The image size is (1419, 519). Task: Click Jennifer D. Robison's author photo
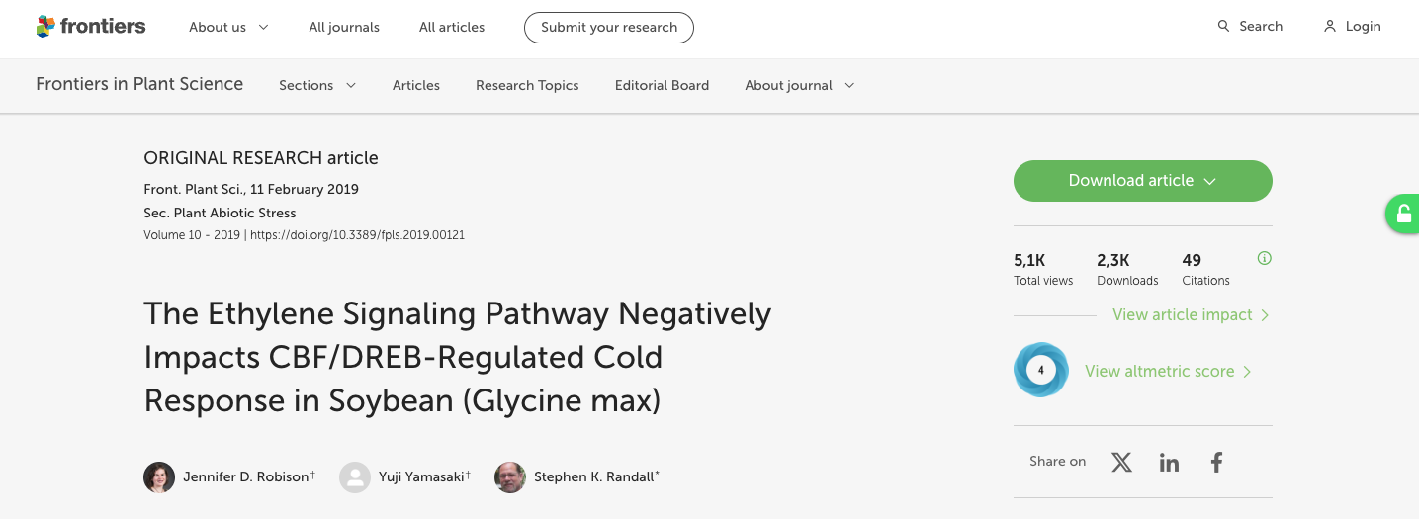pyautogui.click(x=159, y=477)
